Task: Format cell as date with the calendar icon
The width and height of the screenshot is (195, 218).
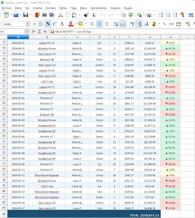Action: pyautogui.click(x=179, y=24)
